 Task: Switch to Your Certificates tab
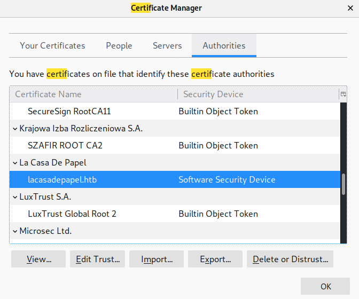tap(52, 46)
